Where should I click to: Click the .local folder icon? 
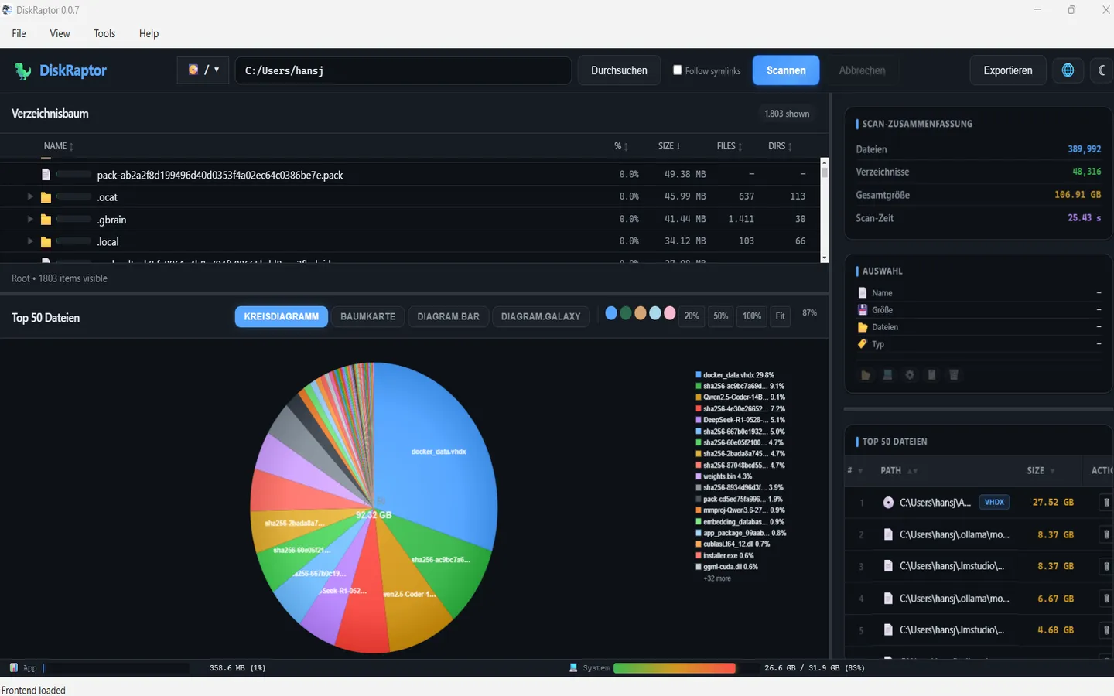(x=46, y=241)
